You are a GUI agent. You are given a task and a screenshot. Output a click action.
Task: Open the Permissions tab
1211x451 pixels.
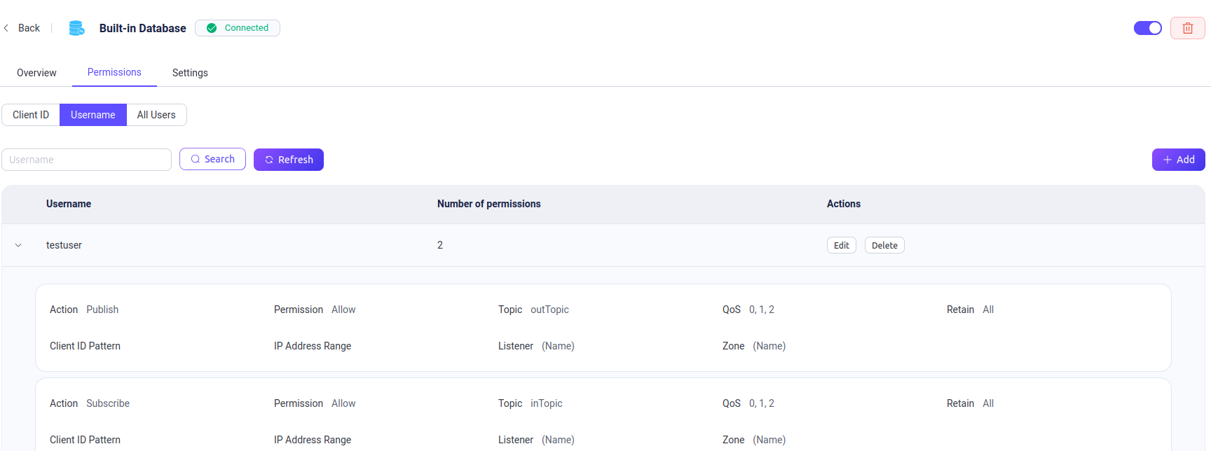tap(114, 72)
